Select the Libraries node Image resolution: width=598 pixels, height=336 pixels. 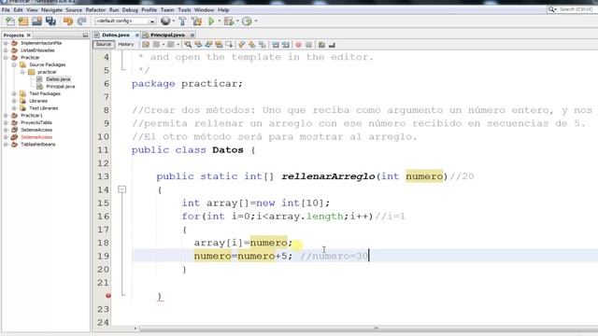pos(38,101)
